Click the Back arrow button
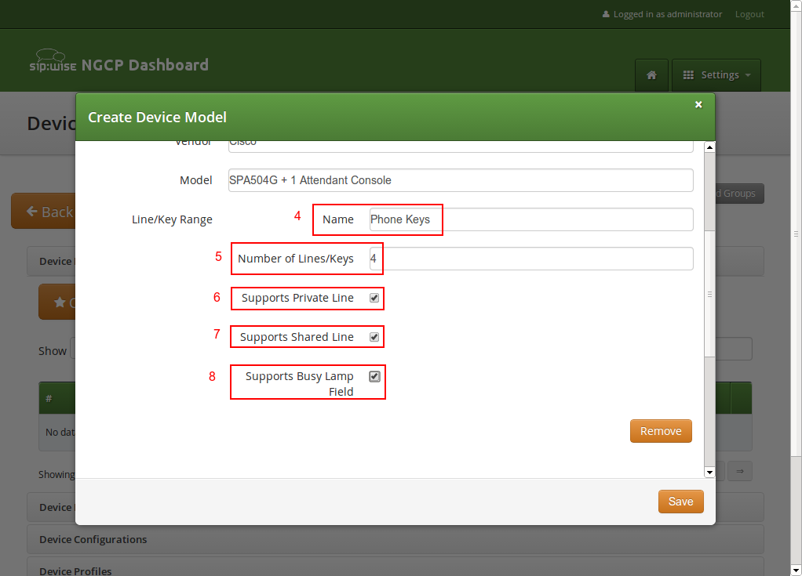The height and width of the screenshot is (576, 802). click(43, 212)
